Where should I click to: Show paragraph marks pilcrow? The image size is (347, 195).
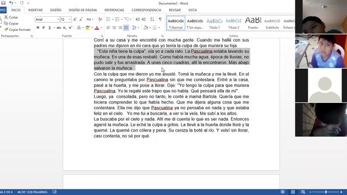click(x=160, y=19)
